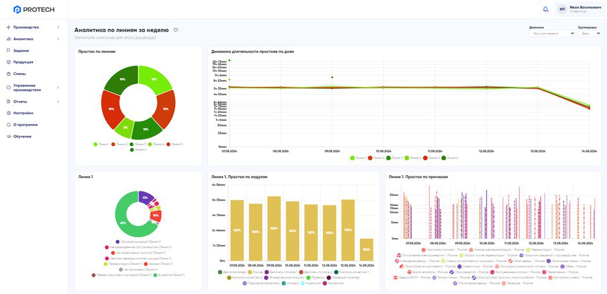Click the Настройки gear icon in sidebar
607x294 pixels.
(x=9, y=113)
